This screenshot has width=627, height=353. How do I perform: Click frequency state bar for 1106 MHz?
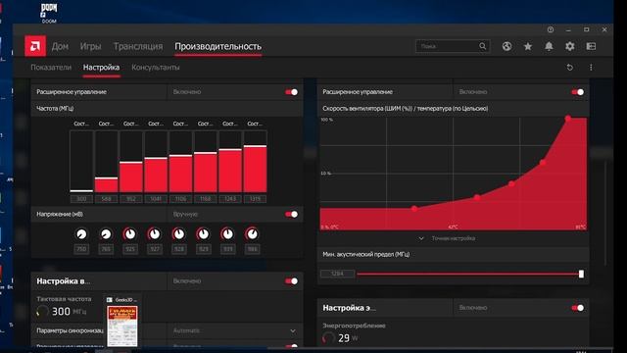[180, 161]
